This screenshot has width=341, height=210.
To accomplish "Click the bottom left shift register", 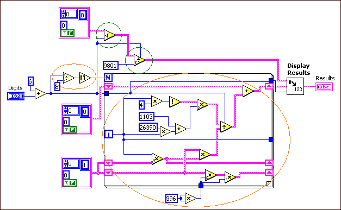I will coord(108,173).
